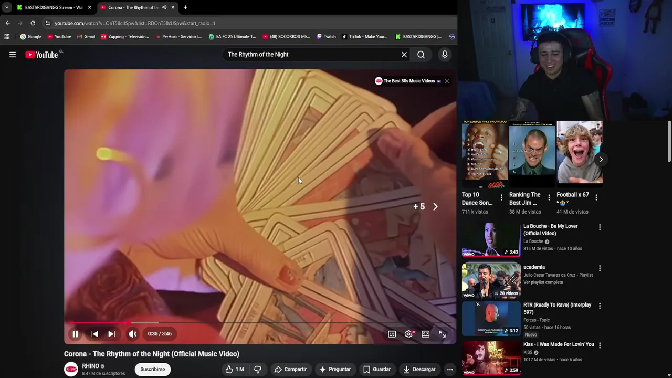
Task: Start voice search with the microphone
Action: [x=445, y=55]
